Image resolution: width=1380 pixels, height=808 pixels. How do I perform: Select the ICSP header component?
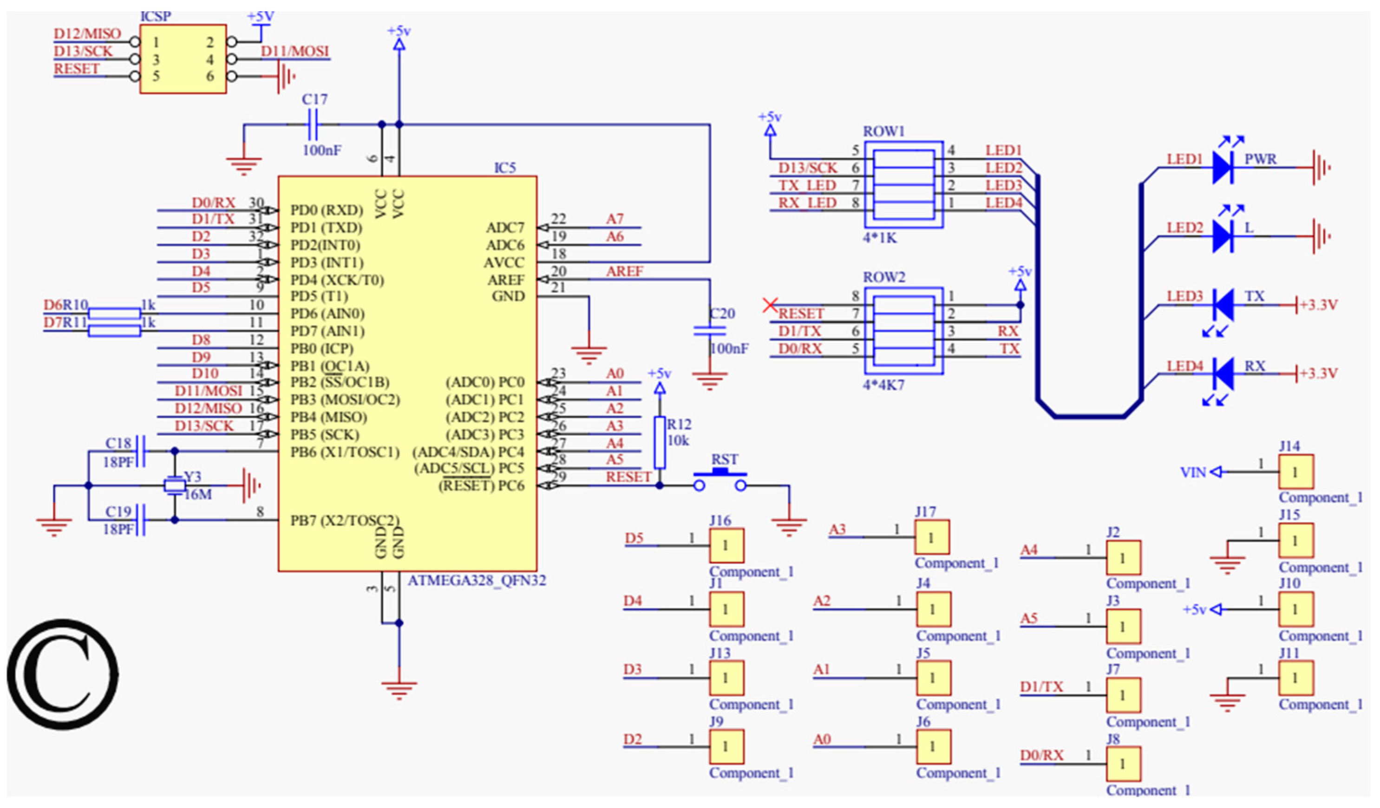[x=183, y=59]
